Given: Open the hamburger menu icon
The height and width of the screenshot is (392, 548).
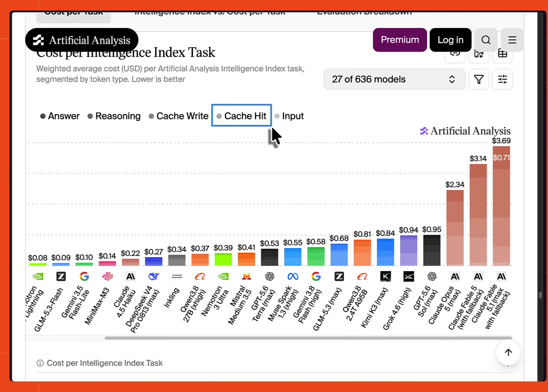Looking at the screenshot, I should point(512,40).
